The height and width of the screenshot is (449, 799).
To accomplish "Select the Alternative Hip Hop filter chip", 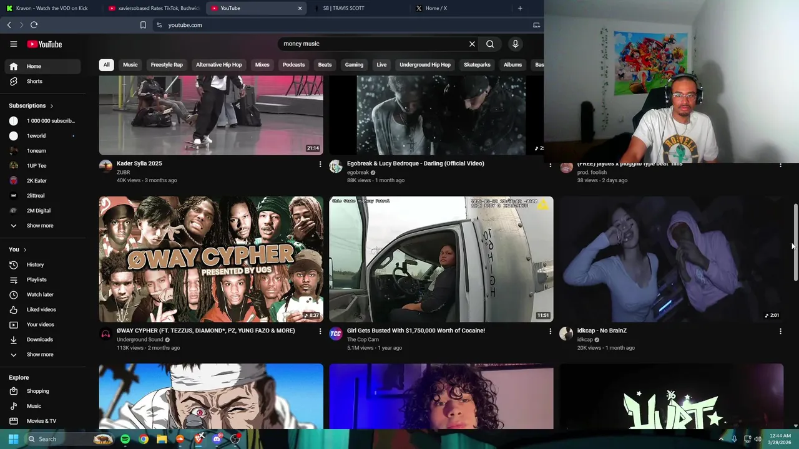I will (218, 65).
